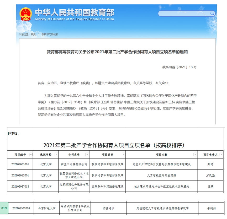Select the 北京绿建软件股份有限公司 cell
Screen dimensions: 227x219
pos(74,187)
